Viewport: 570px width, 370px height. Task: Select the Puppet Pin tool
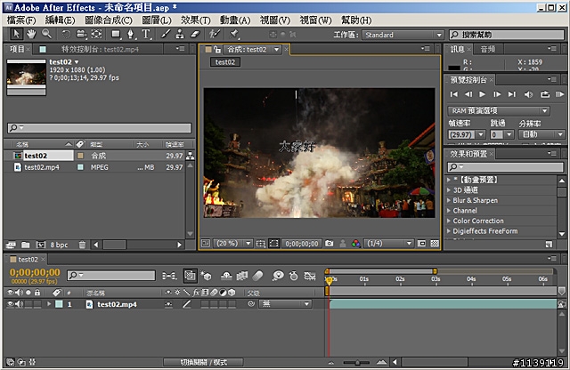pyautogui.click(x=235, y=34)
